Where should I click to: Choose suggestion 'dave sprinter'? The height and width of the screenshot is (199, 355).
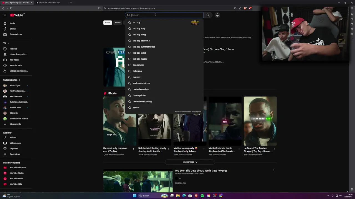pos(164,95)
